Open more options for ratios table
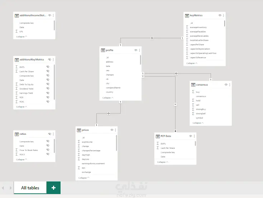Viewport: 263px width, 198px height. coord(53,134)
